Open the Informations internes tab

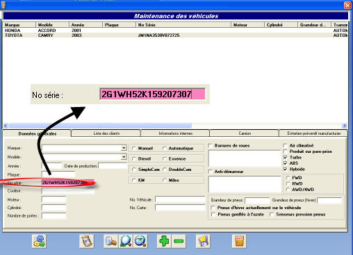(175, 133)
